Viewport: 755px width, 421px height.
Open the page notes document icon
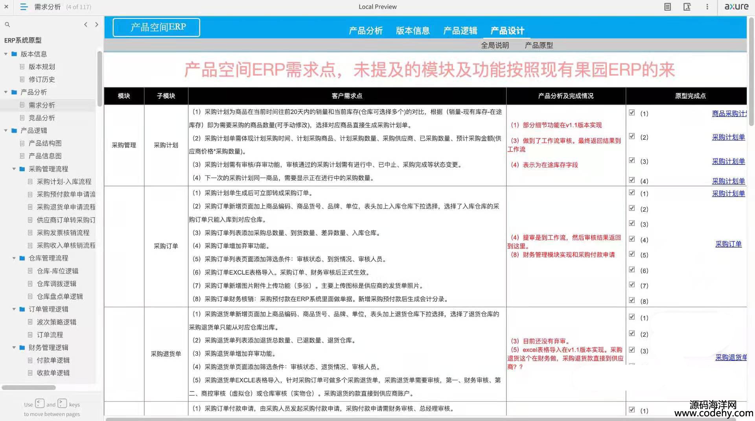pos(667,7)
